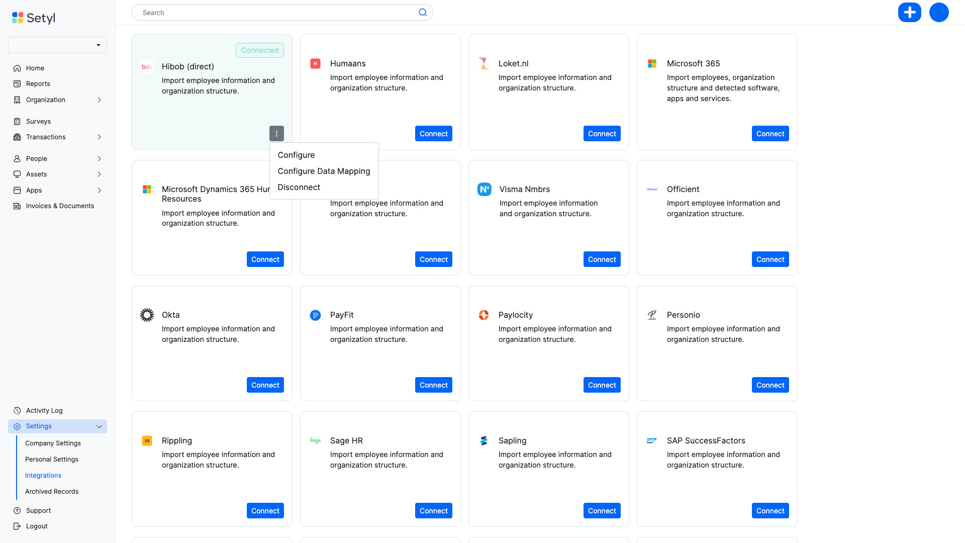This screenshot has width=965, height=543.
Task: Click the user avatar circle
Action: [x=938, y=13]
